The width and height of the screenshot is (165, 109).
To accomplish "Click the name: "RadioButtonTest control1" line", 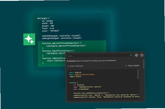I will click(88, 87).
